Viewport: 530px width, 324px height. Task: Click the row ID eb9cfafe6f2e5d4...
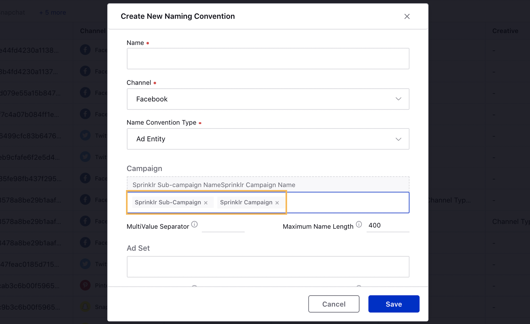(x=30, y=157)
